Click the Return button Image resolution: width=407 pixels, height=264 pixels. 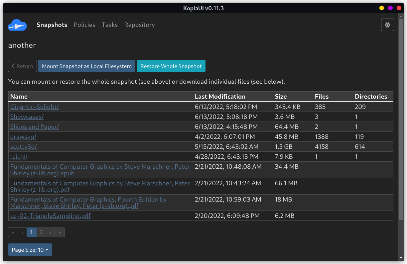click(22, 66)
